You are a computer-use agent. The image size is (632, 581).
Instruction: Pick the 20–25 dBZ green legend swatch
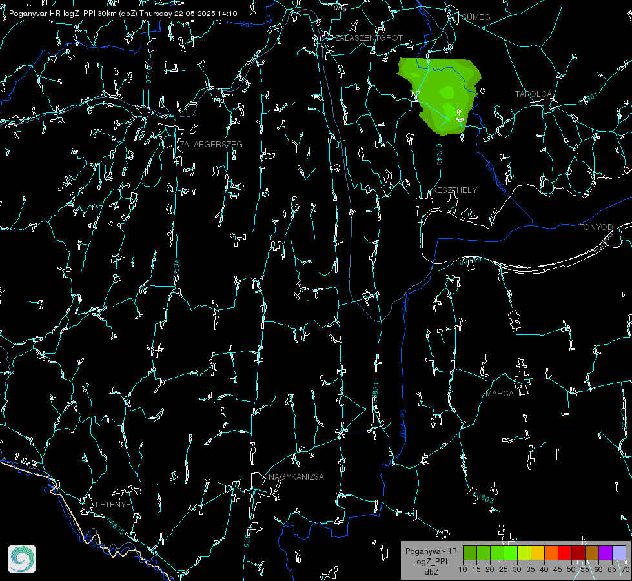[497, 553]
